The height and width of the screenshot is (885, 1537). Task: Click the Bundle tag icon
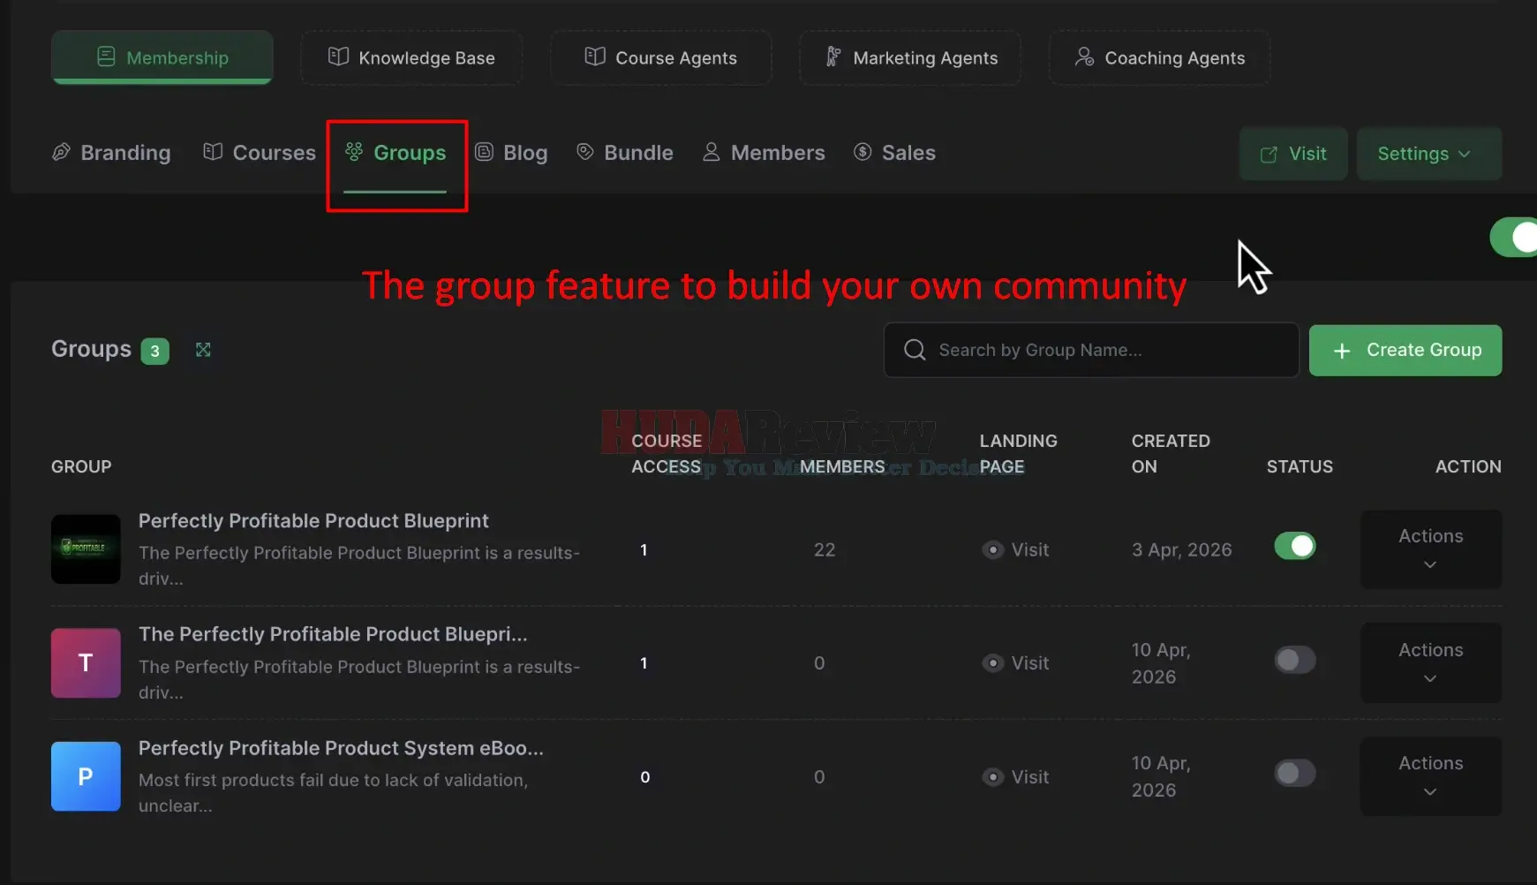click(x=584, y=152)
